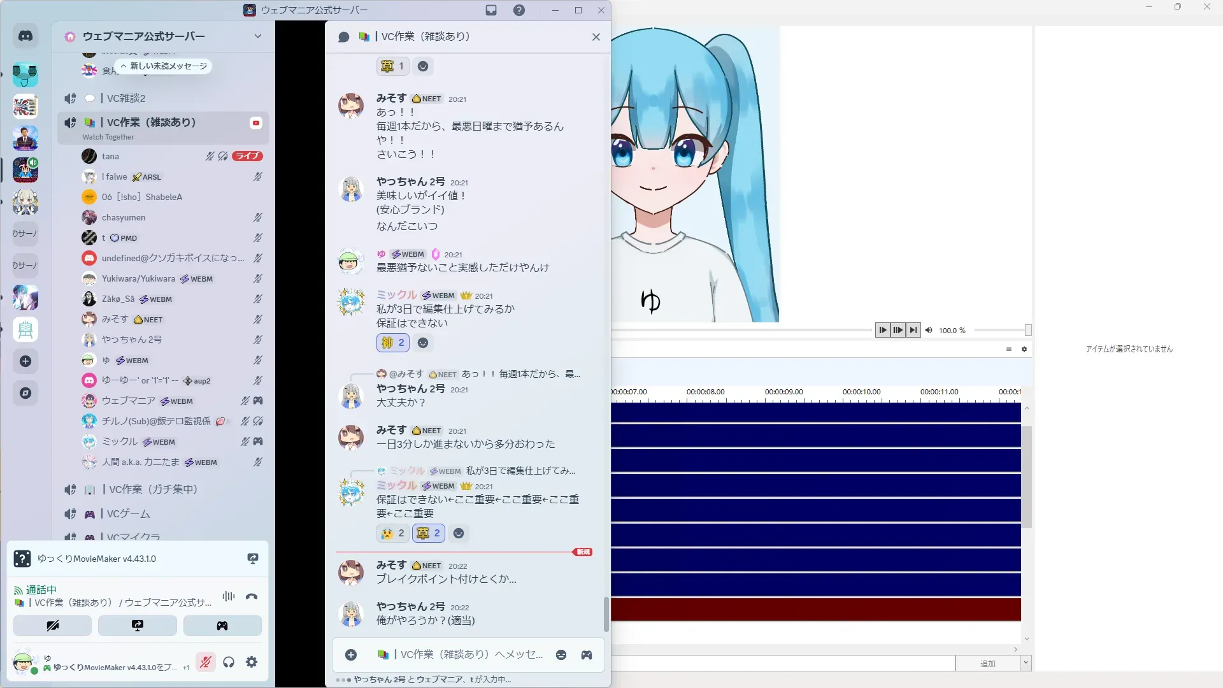Expand the ウェブマニア公式サーバー server menu
This screenshot has height=688, width=1223.
click(x=257, y=36)
